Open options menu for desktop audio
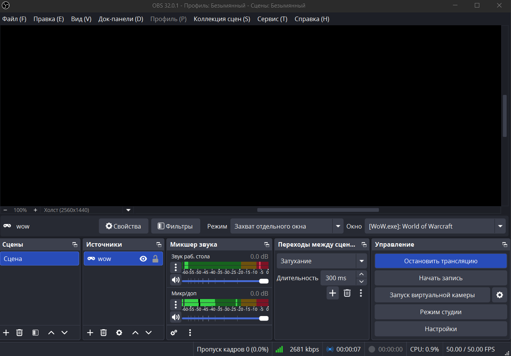This screenshot has height=356, width=511. click(x=176, y=267)
